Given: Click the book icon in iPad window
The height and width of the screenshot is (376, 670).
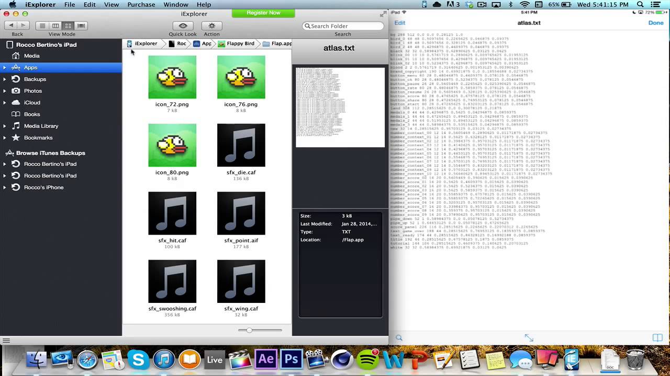Looking at the screenshot, I should pos(657,338).
